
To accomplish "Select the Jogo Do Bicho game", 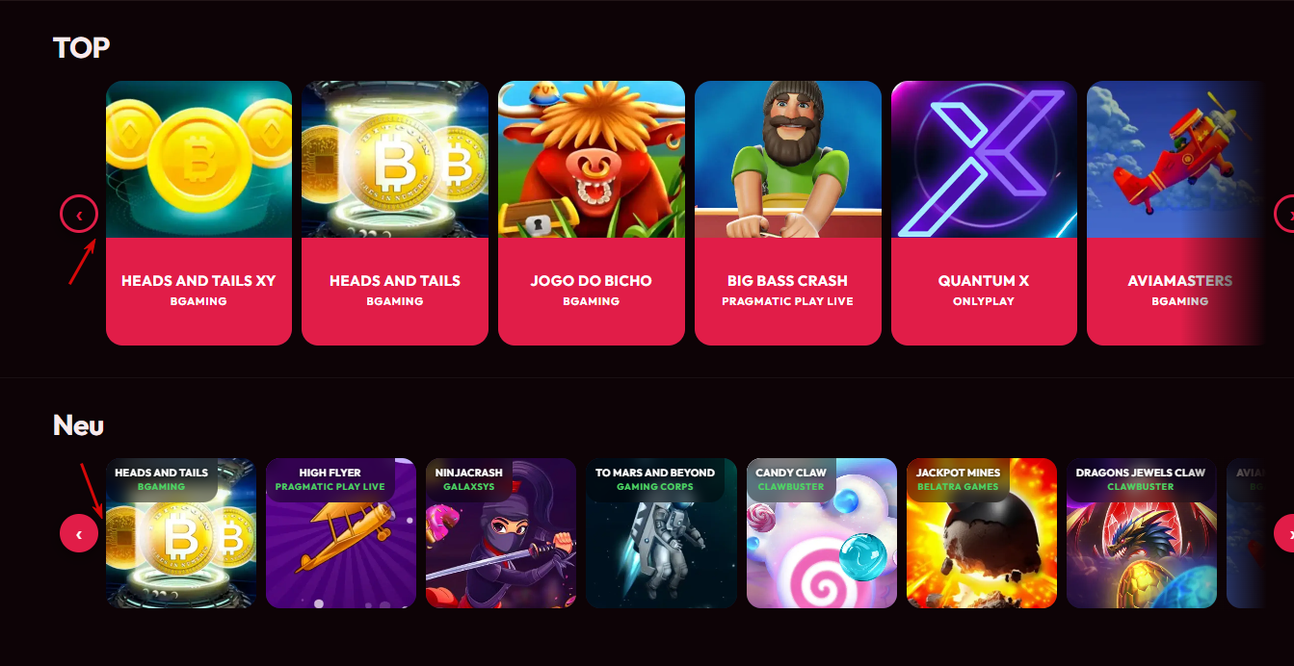I will click(592, 213).
